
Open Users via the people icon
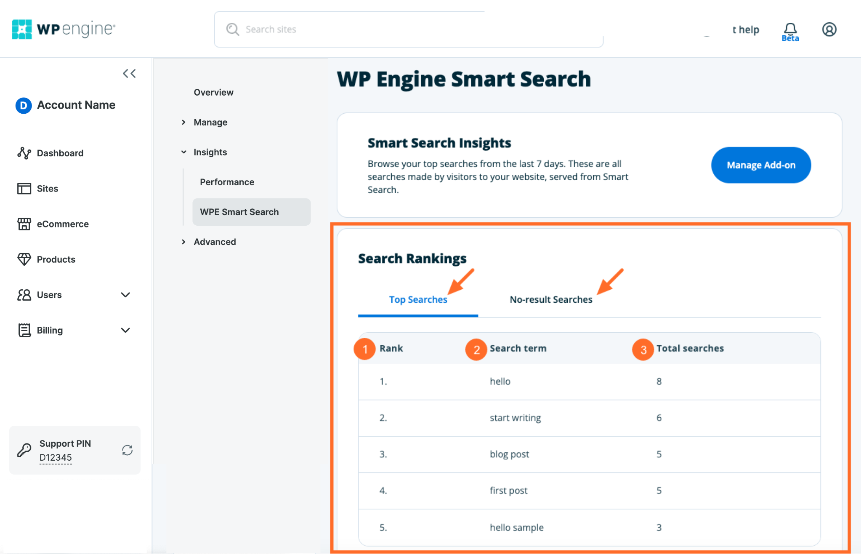pos(24,295)
